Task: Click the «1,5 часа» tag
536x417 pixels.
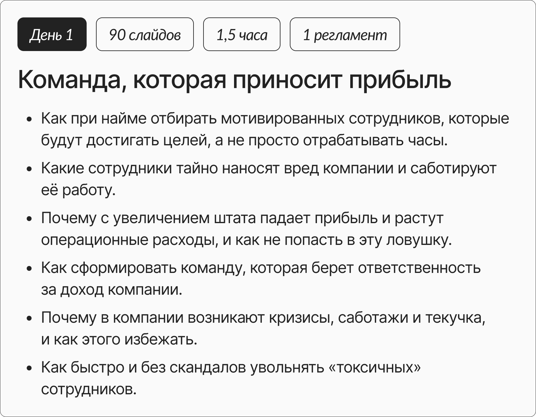Action: click(x=242, y=34)
